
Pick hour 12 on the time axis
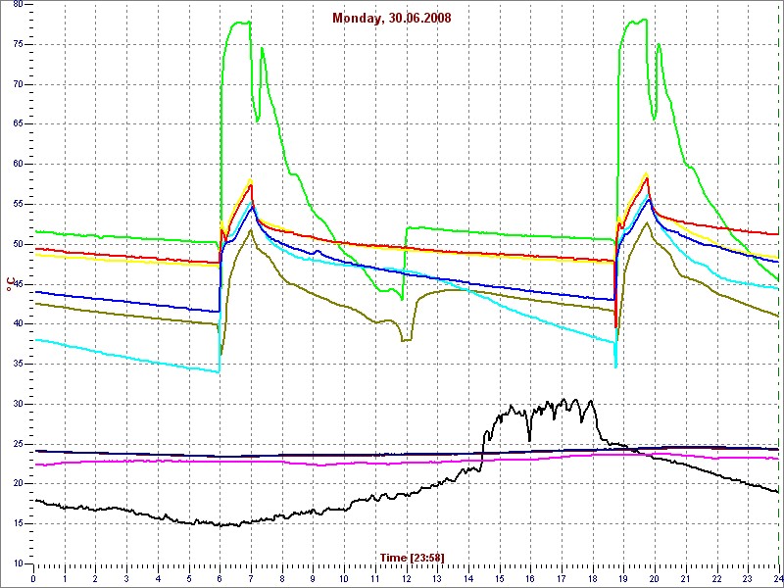click(x=406, y=578)
